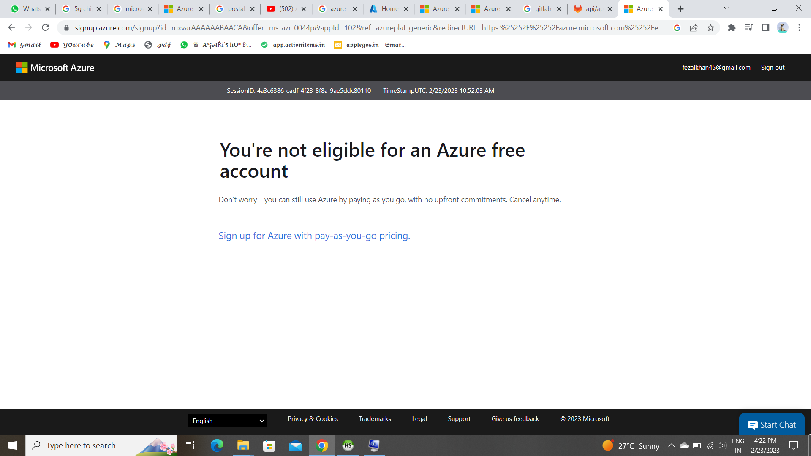Click the Sign out link
This screenshot has width=811, height=456.
(x=773, y=67)
